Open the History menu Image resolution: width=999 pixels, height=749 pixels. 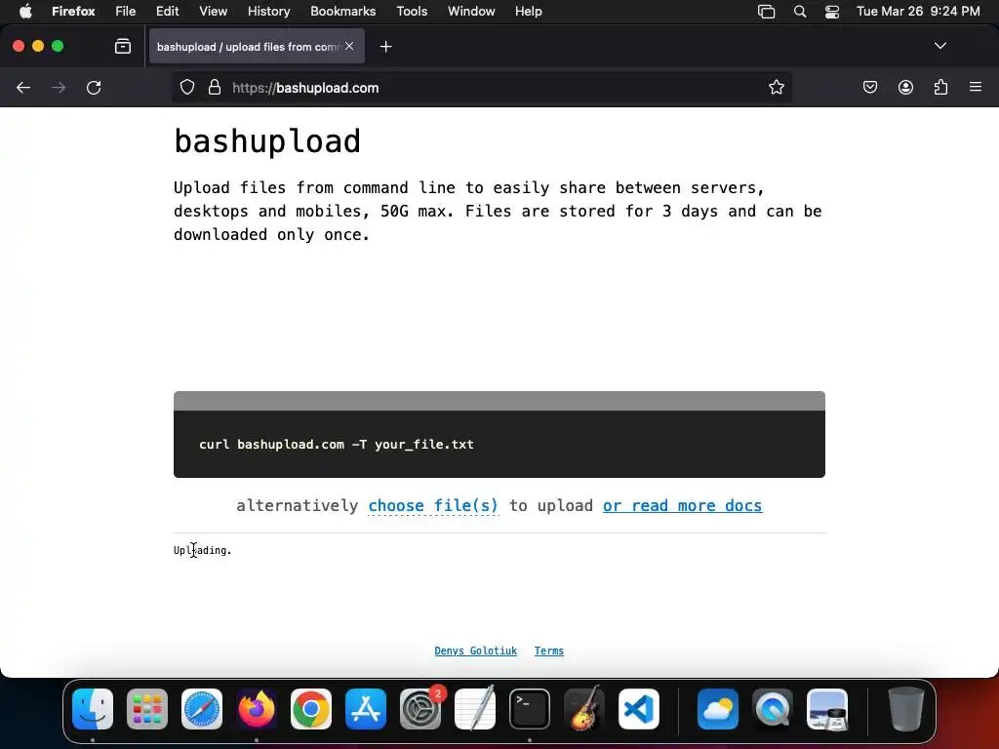[269, 12]
